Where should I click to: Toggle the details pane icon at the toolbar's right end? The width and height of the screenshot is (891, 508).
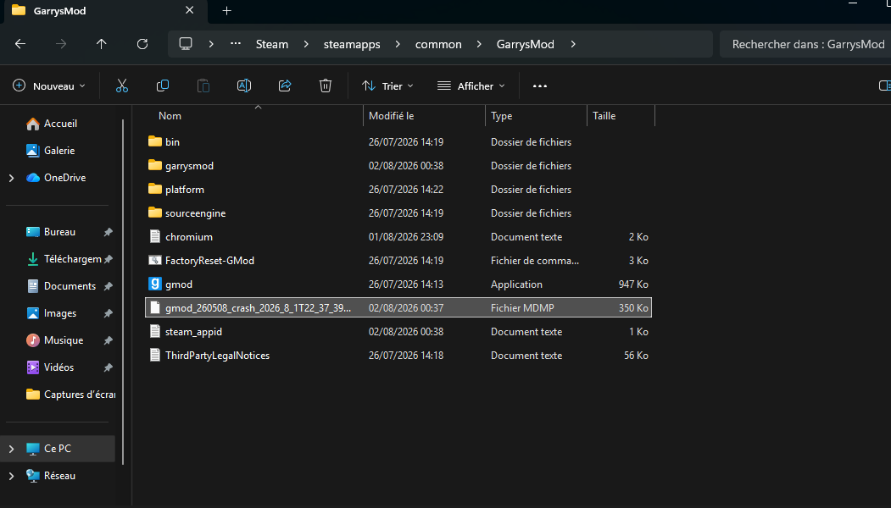pyautogui.click(x=884, y=86)
